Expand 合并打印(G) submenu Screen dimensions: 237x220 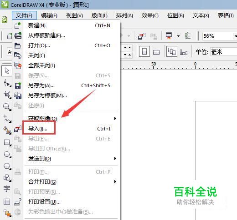click(x=115, y=181)
